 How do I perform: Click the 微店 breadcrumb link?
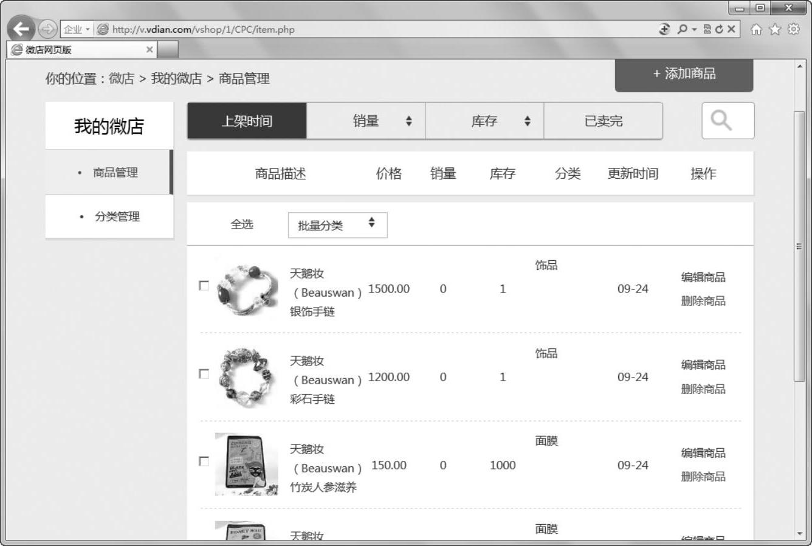coord(122,78)
